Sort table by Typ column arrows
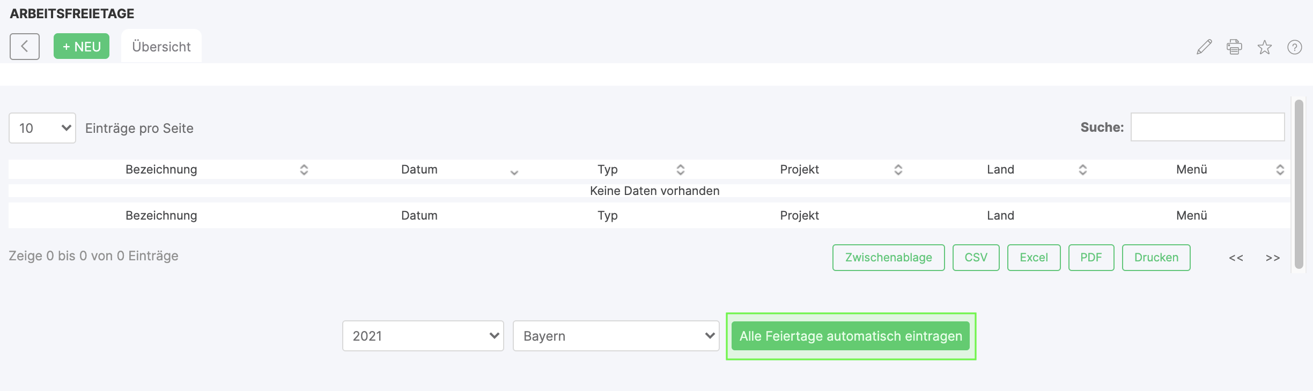This screenshot has width=1313, height=391. (681, 170)
